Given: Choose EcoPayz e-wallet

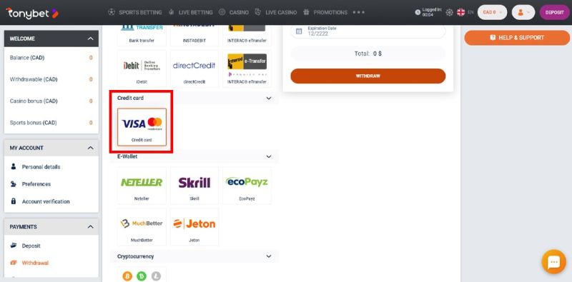Looking at the screenshot, I should coord(247,186).
